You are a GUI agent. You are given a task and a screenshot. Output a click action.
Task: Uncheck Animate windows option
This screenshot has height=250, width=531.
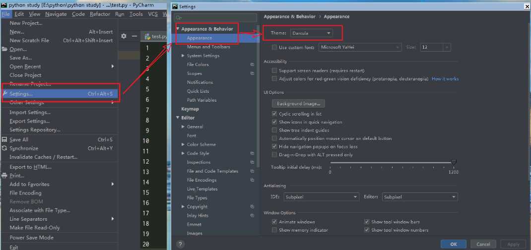pyautogui.click(x=274, y=222)
